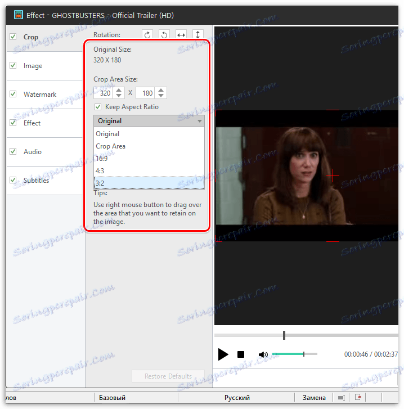Increase crop height with up arrow
Image resolution: width=404 pixels, height=409 pixels.
(x=161, y=90)
